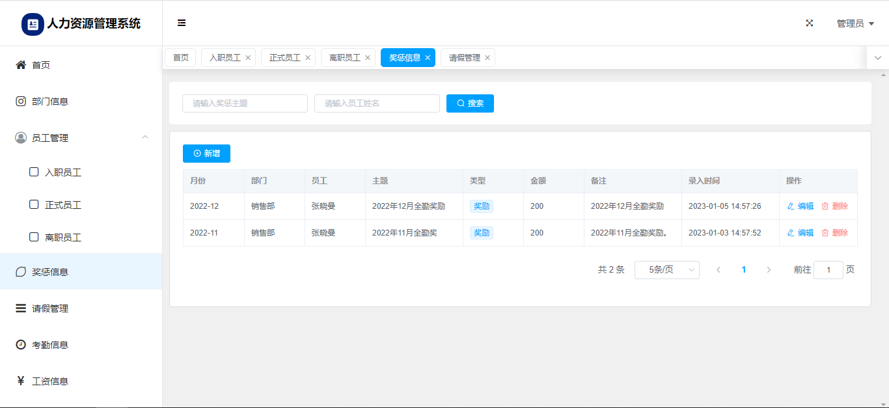The width and height of the screenshot is (889, 408).
Task: Open 请假管理 in the sidebar
Action: pyautogui.click(x=50, y=308)
